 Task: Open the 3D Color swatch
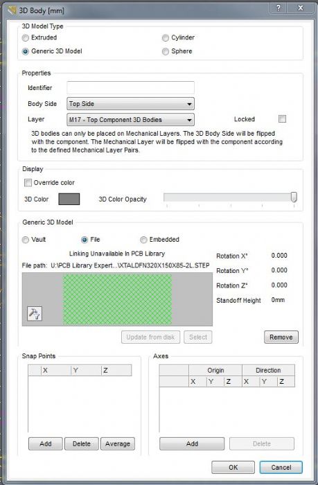point(69,200)
